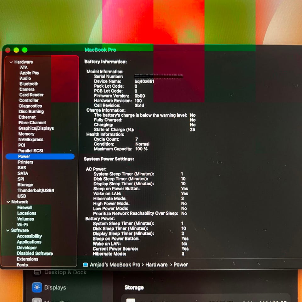Image resolution: width=302 pixels, height=302 pixels.
Task: Collapse the Software category arrow
Action: [x=8, y=231]
